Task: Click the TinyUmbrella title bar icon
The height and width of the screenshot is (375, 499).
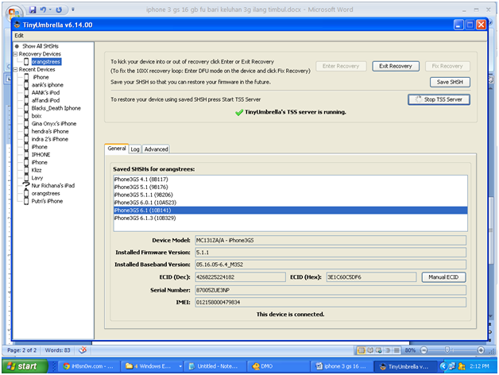Action: 17,25
